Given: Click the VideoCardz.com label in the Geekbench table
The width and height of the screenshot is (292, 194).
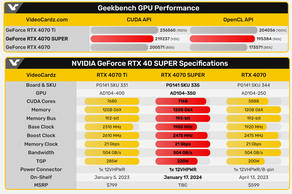Looking at the screenshot, I should tap(47, 20).
